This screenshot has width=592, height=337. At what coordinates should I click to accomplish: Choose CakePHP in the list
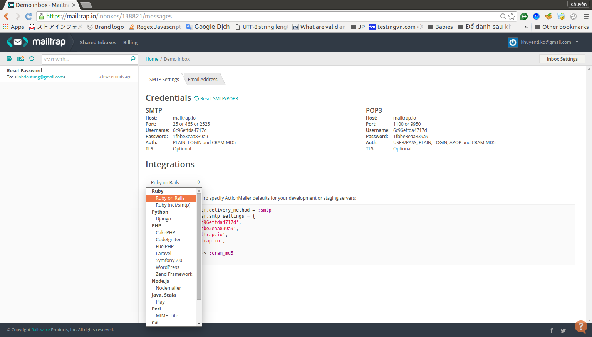tap(171, 233)
